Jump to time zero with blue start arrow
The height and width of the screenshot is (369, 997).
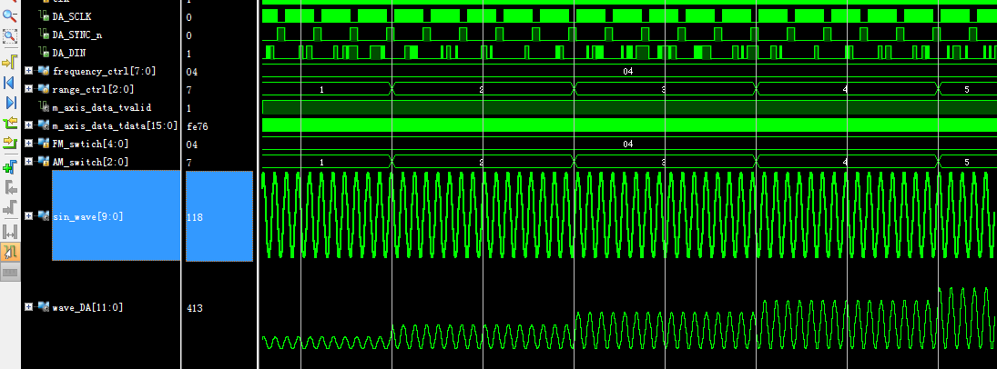tap(10, 83)
